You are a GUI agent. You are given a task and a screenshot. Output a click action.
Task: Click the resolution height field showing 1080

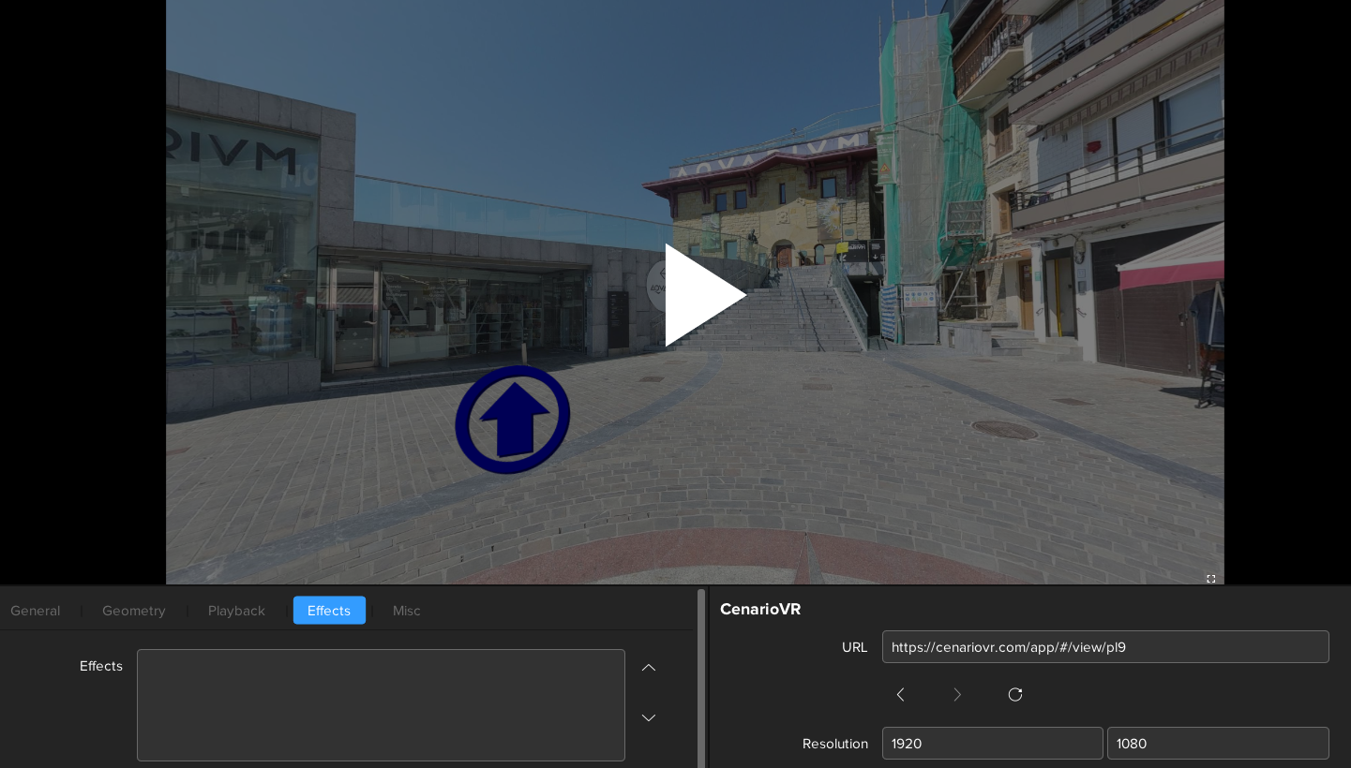coord(1217,744)
